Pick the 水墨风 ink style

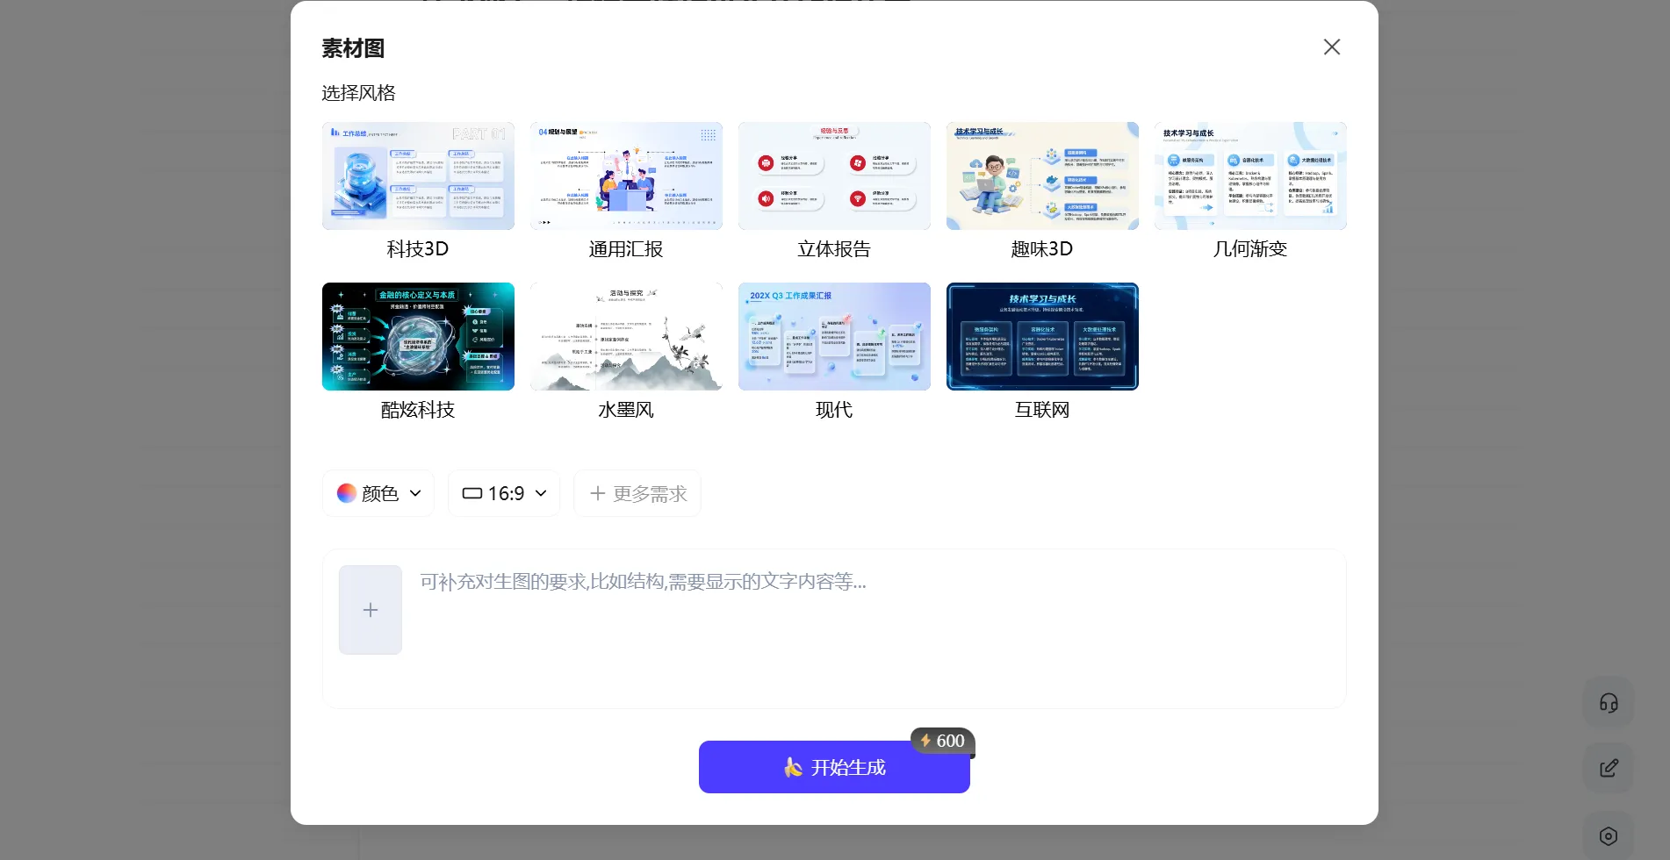(x=626, y=337)
